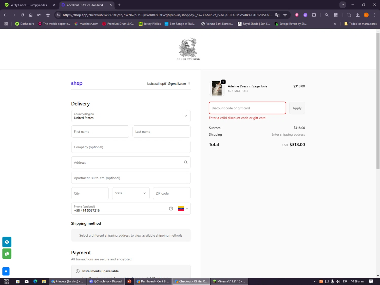Click the star icon beside the home button
This screenshot has height=285, width=380.
tap(48, 15)
